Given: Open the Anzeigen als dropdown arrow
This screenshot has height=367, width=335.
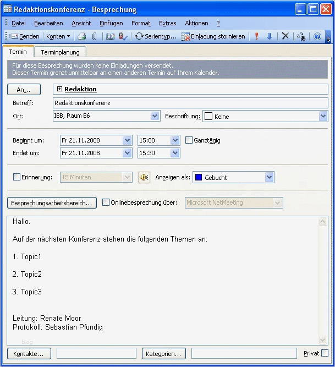Looking at the screenshot, I should tap(269, 177).
